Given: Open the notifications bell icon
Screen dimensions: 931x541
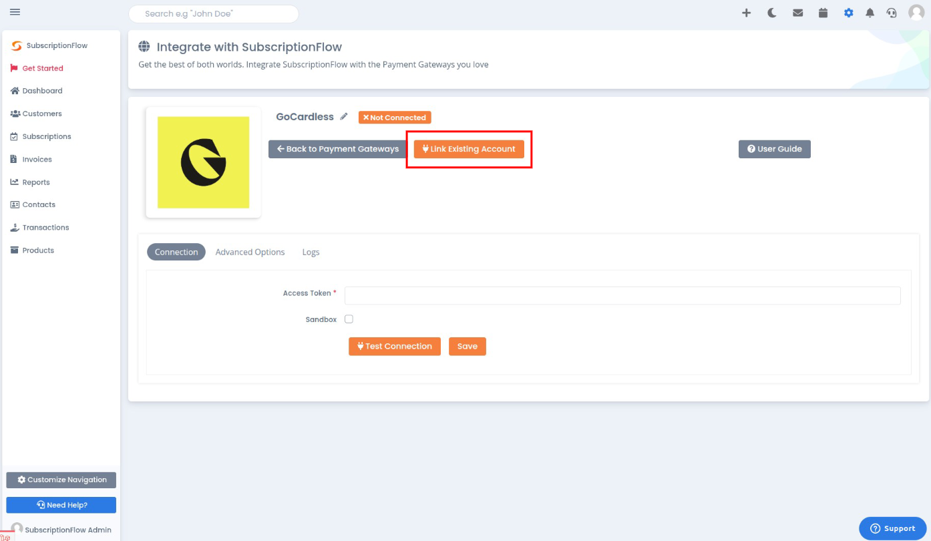Looking at the screenshot, I should click(870, 13).
